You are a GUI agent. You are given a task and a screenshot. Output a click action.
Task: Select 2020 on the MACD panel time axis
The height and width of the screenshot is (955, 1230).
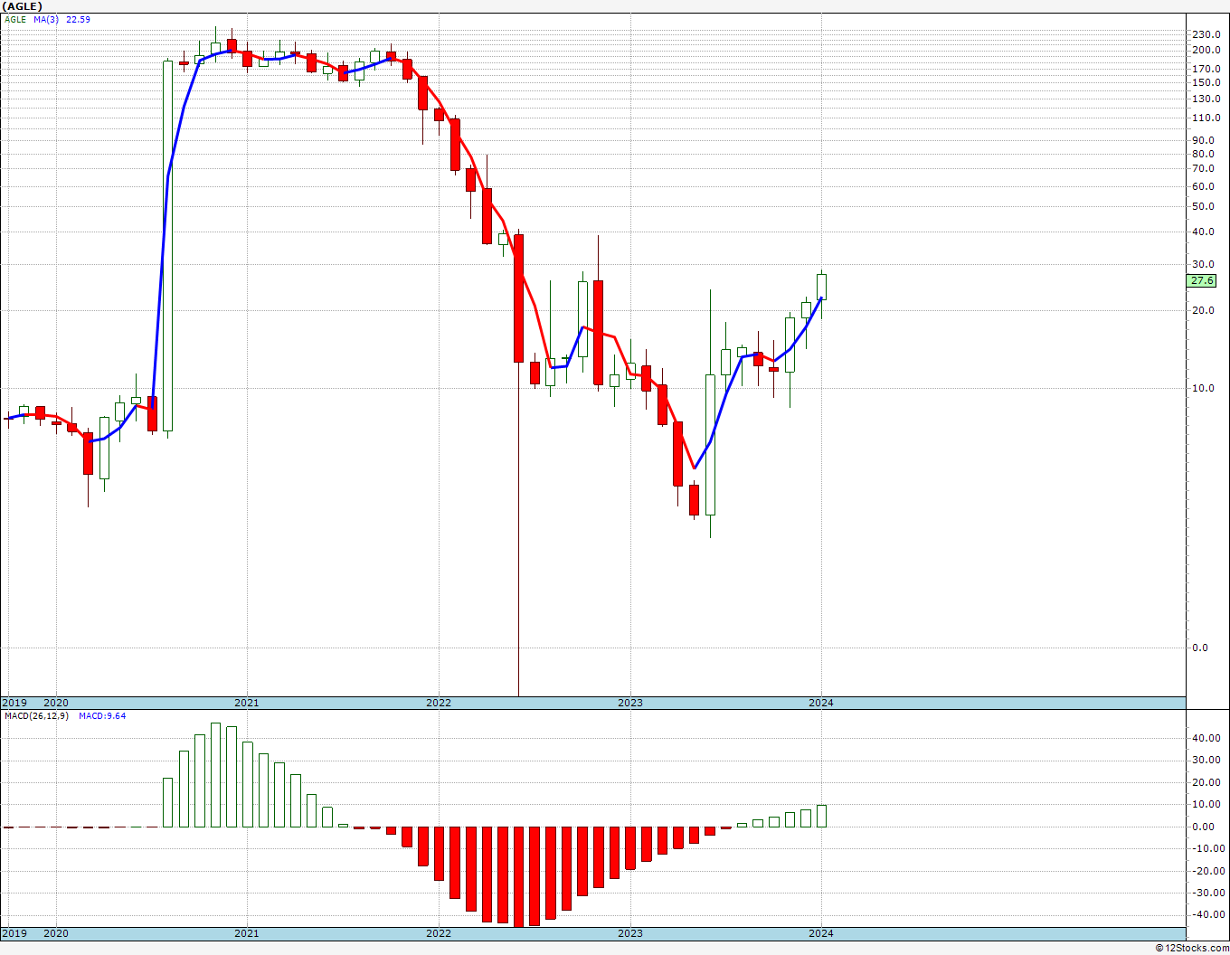[x=56, y=933]
